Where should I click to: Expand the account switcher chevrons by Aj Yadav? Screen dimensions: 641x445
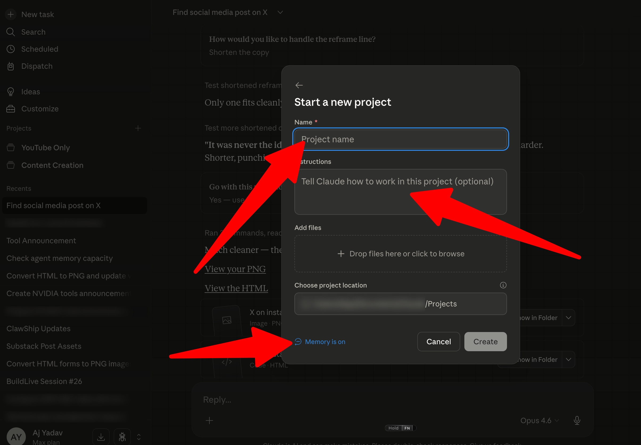(x=139, y=437)
